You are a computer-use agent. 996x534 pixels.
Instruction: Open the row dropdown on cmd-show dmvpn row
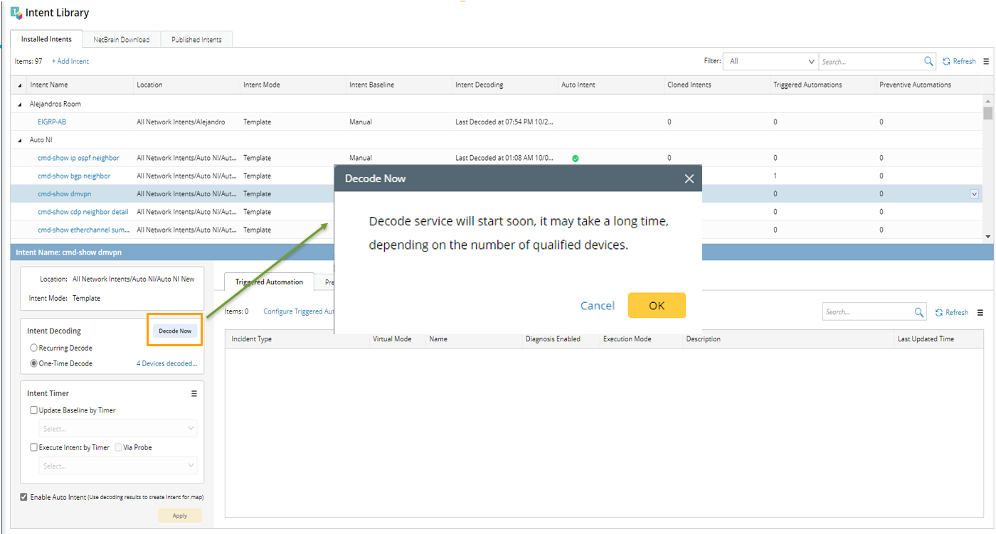coord(975,194)
